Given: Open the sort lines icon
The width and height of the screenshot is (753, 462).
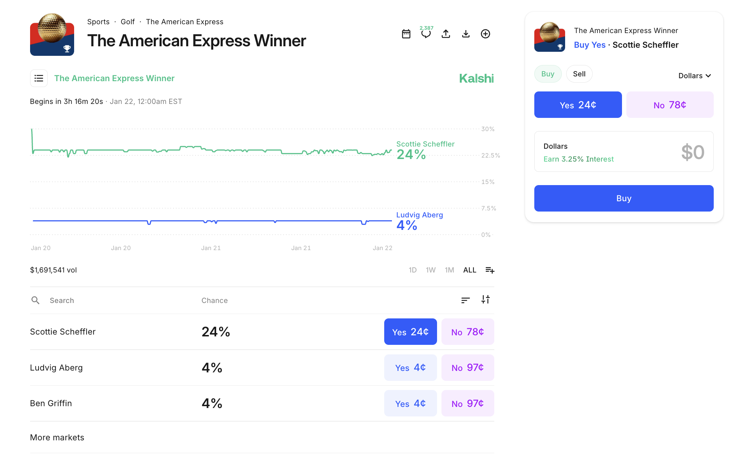Looking at the screenshot, I should point(465,300).
